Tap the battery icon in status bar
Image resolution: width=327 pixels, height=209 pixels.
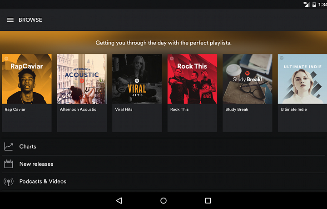tap(314, 4)
